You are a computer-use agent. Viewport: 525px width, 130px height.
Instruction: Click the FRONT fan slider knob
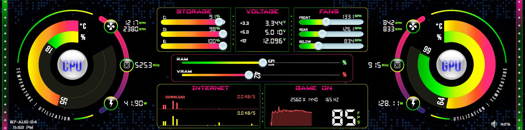click(x=326, y=22)
